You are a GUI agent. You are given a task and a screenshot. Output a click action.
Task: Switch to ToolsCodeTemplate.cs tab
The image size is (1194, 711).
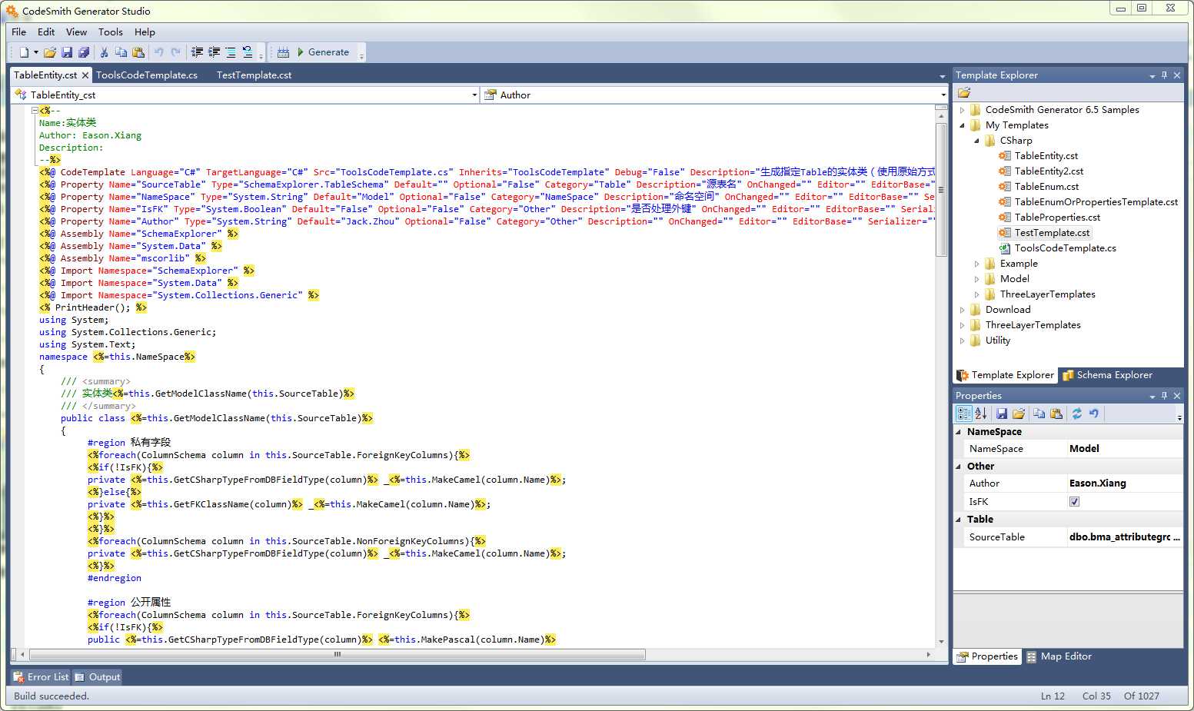tap(147, 75)
